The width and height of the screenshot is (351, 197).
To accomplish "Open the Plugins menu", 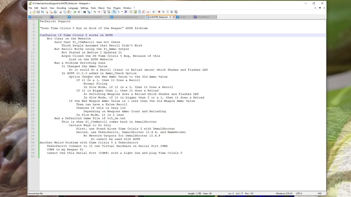I will [117, 8].
